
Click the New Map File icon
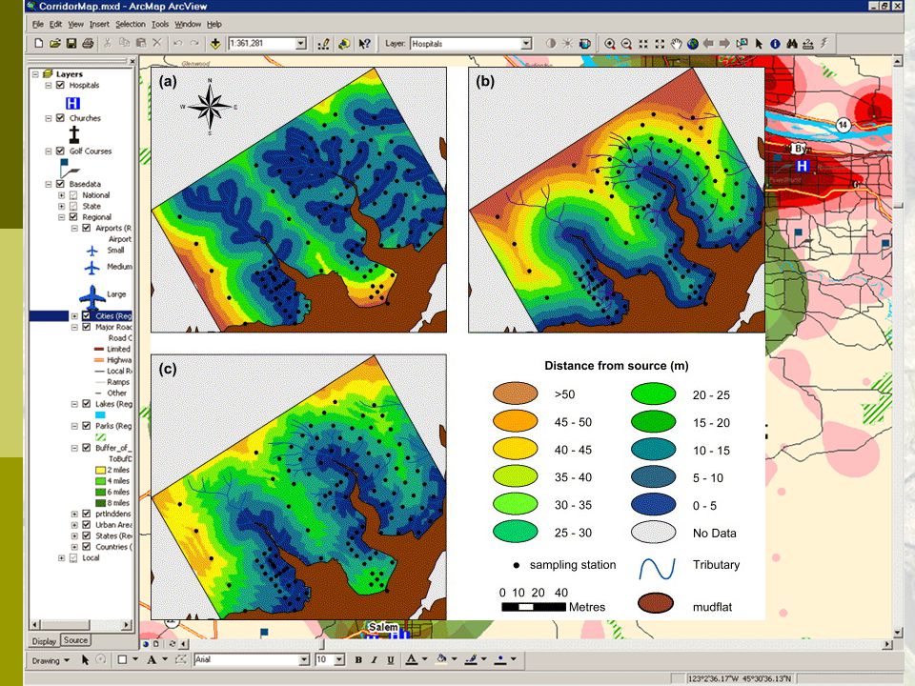coord(38,43)
